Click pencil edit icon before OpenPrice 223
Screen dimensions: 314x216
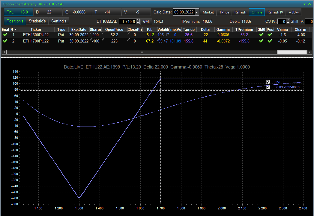point(103,39)
